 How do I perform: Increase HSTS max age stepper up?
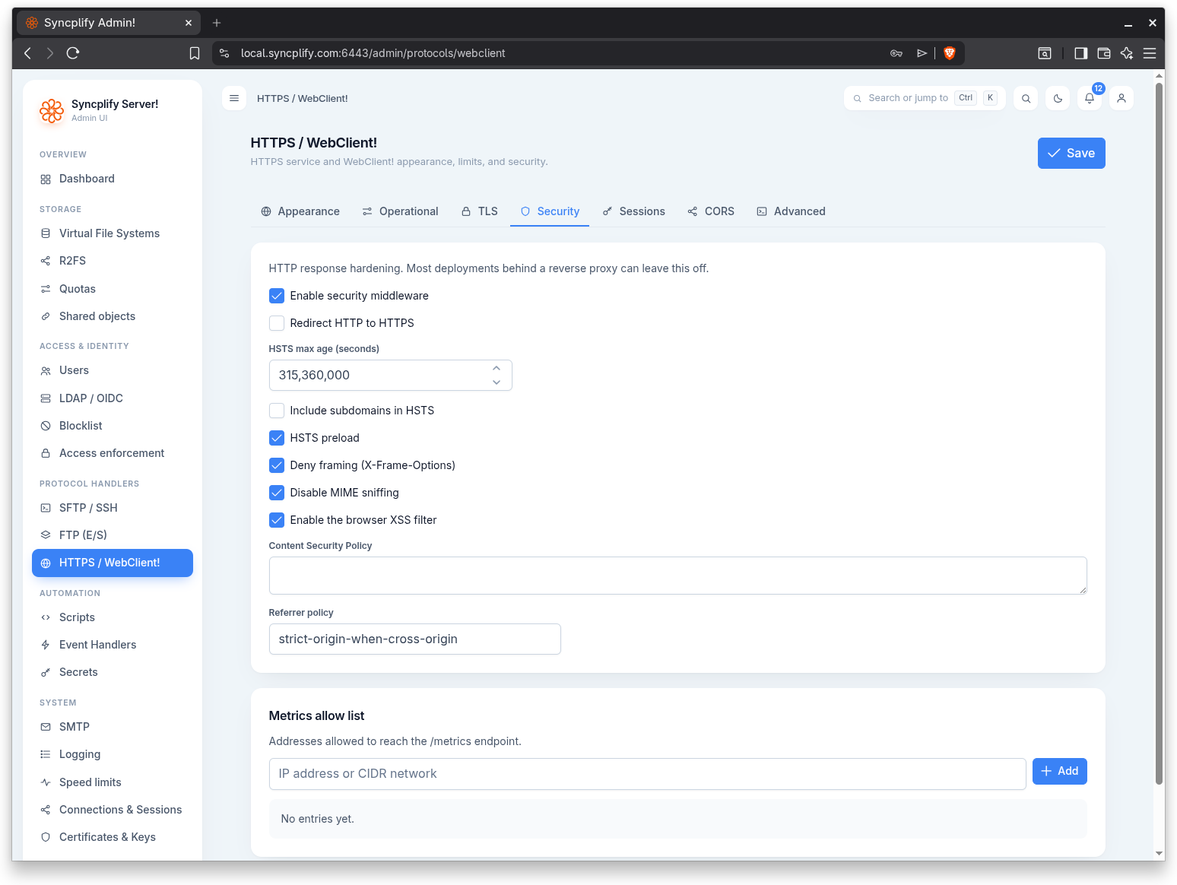496,368
